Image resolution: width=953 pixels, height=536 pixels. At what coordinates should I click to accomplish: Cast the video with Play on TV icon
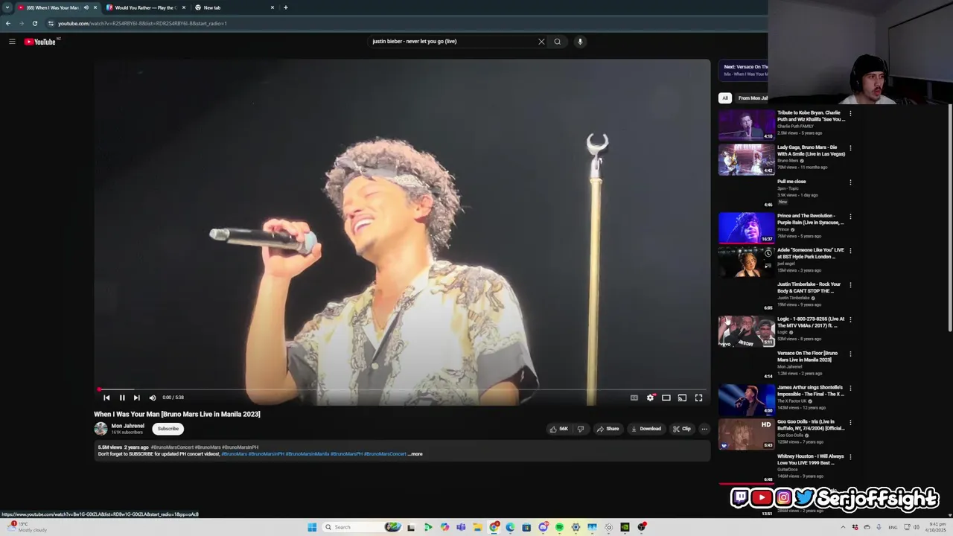coord(682,398)
